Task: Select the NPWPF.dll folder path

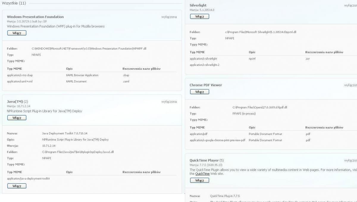Action: tap(89, 49)
